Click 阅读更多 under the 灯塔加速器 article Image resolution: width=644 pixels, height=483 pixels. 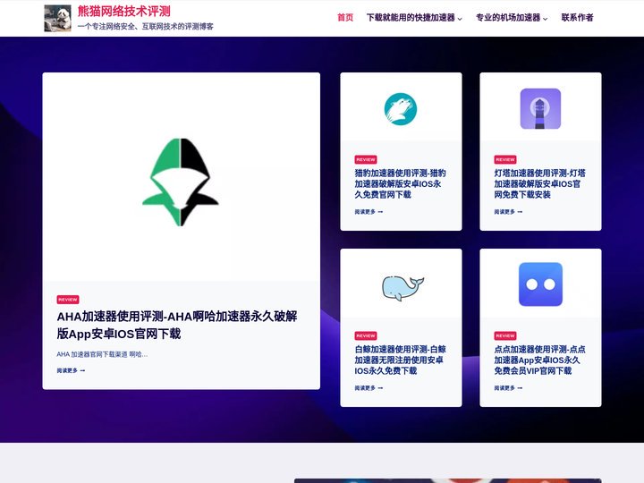coord(508,212)
